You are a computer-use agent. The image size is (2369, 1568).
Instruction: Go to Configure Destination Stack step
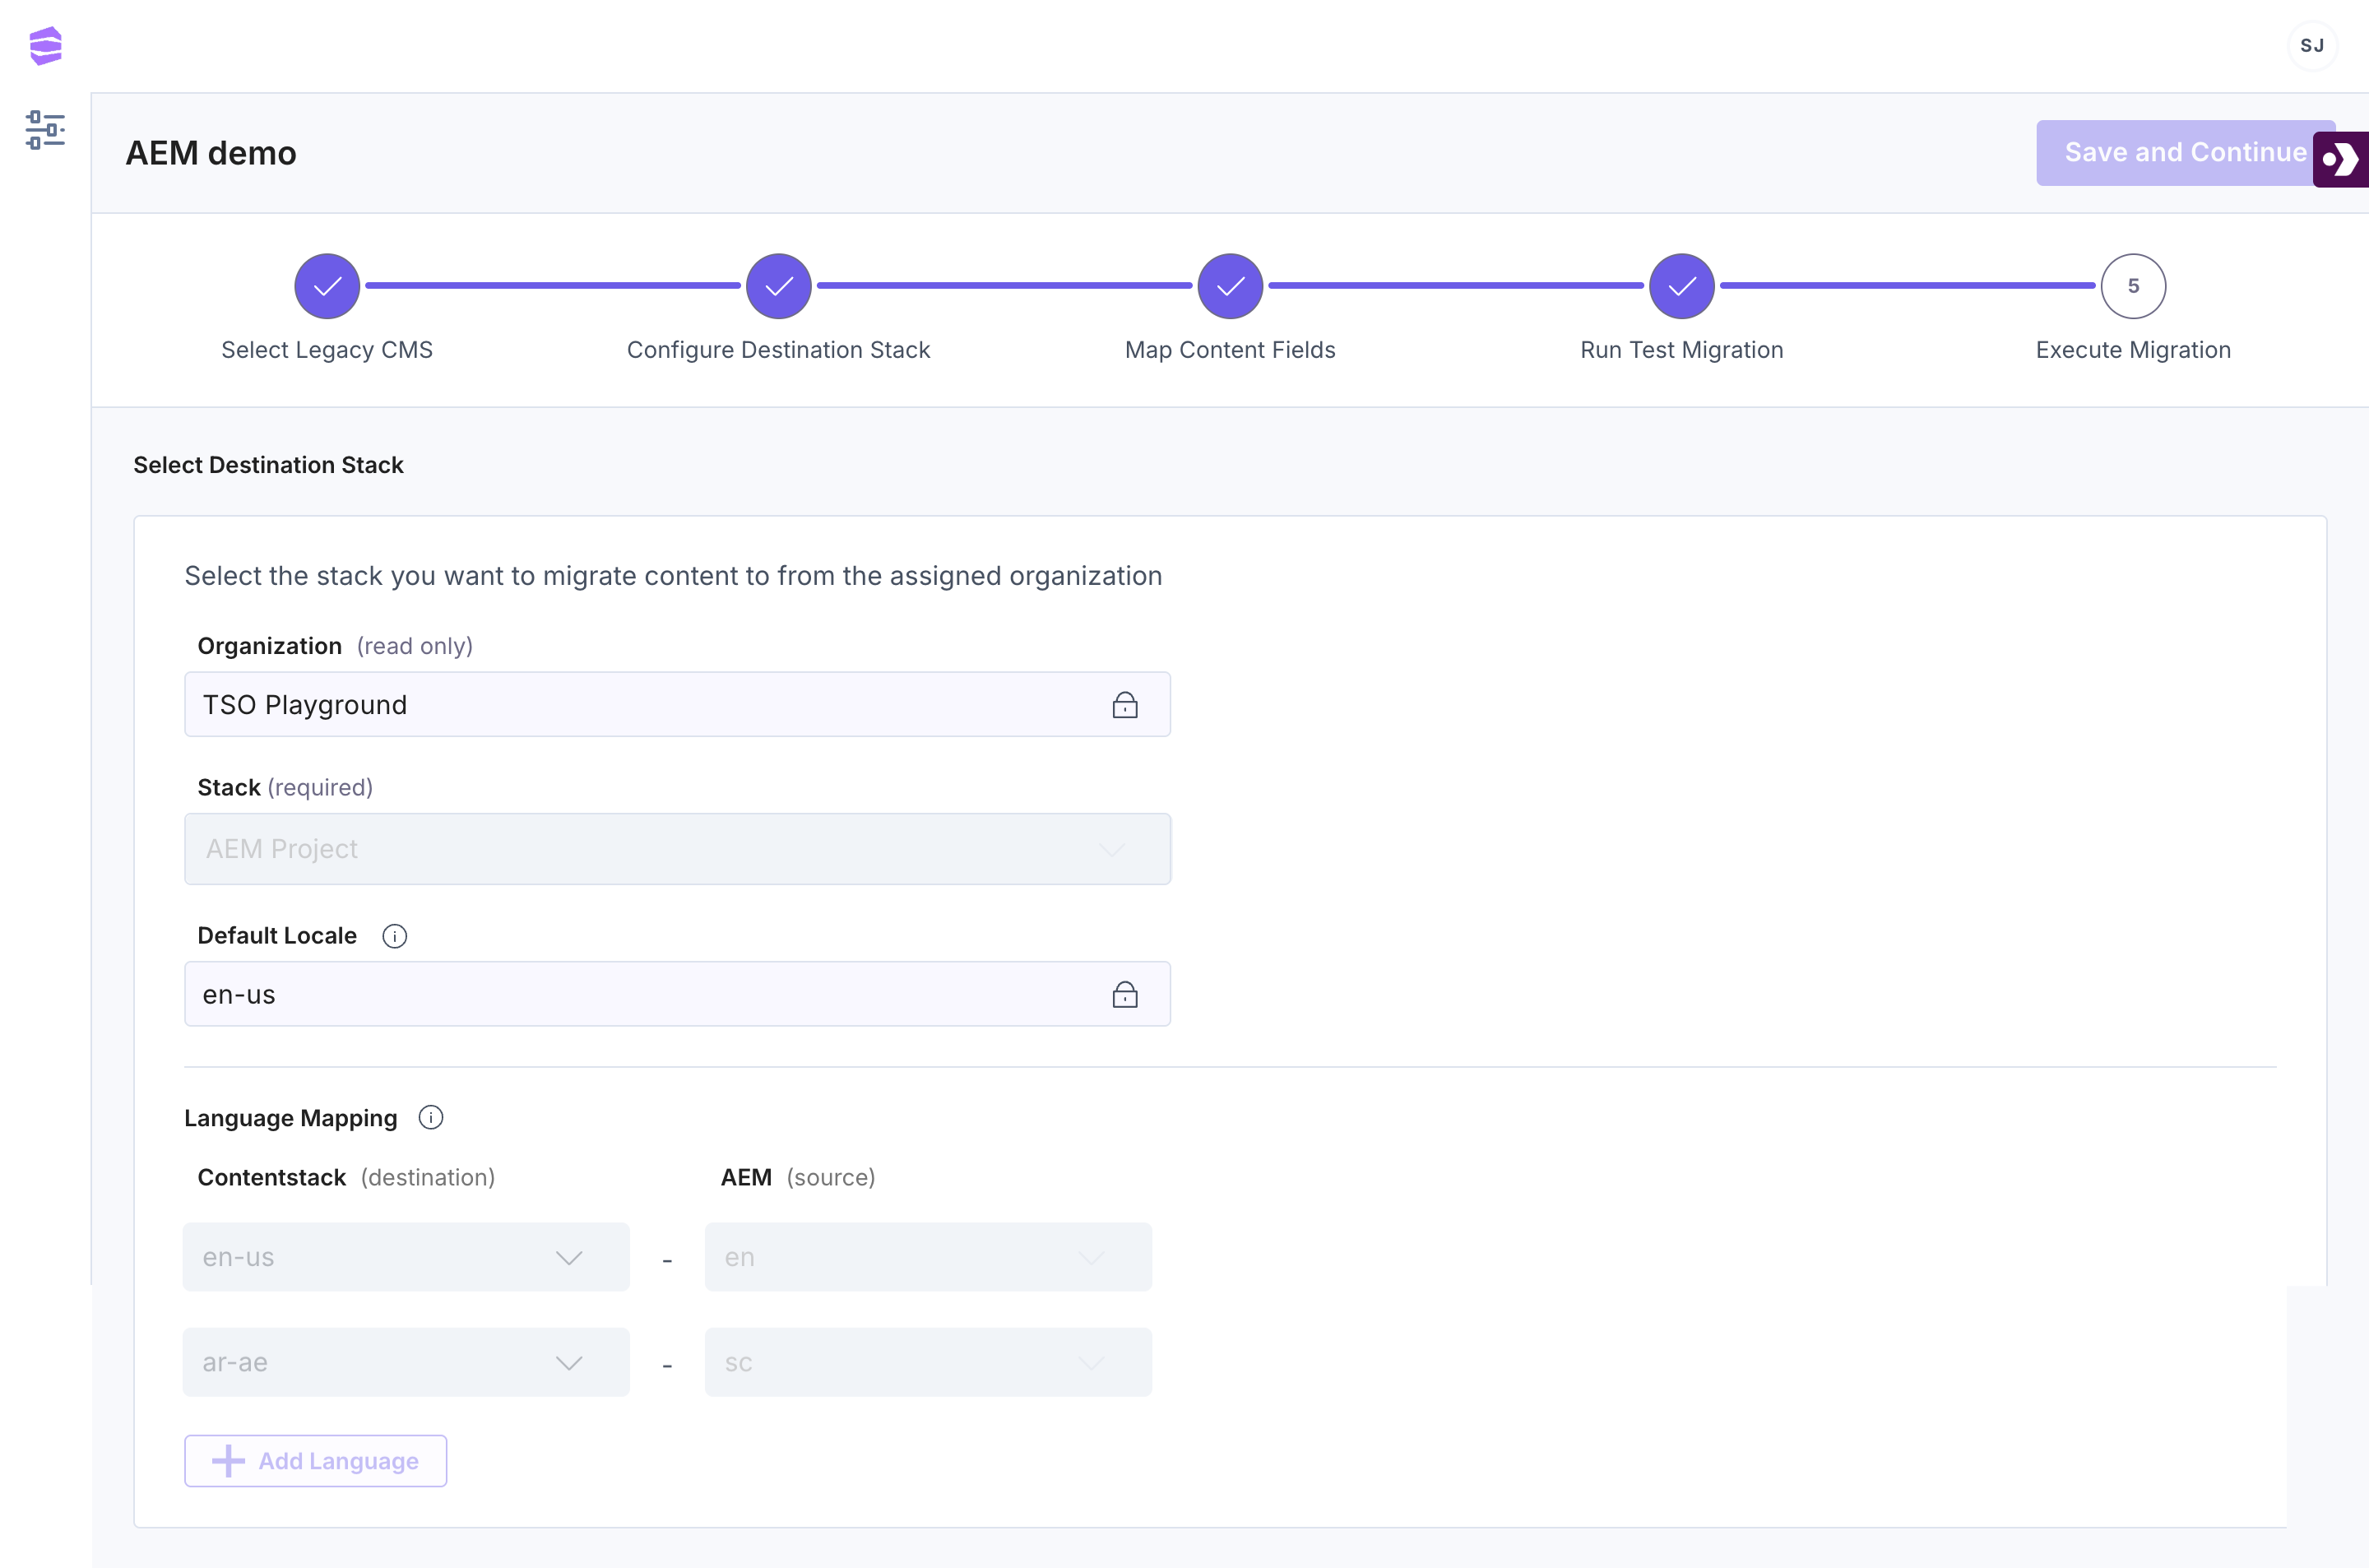tap(779, 286)
